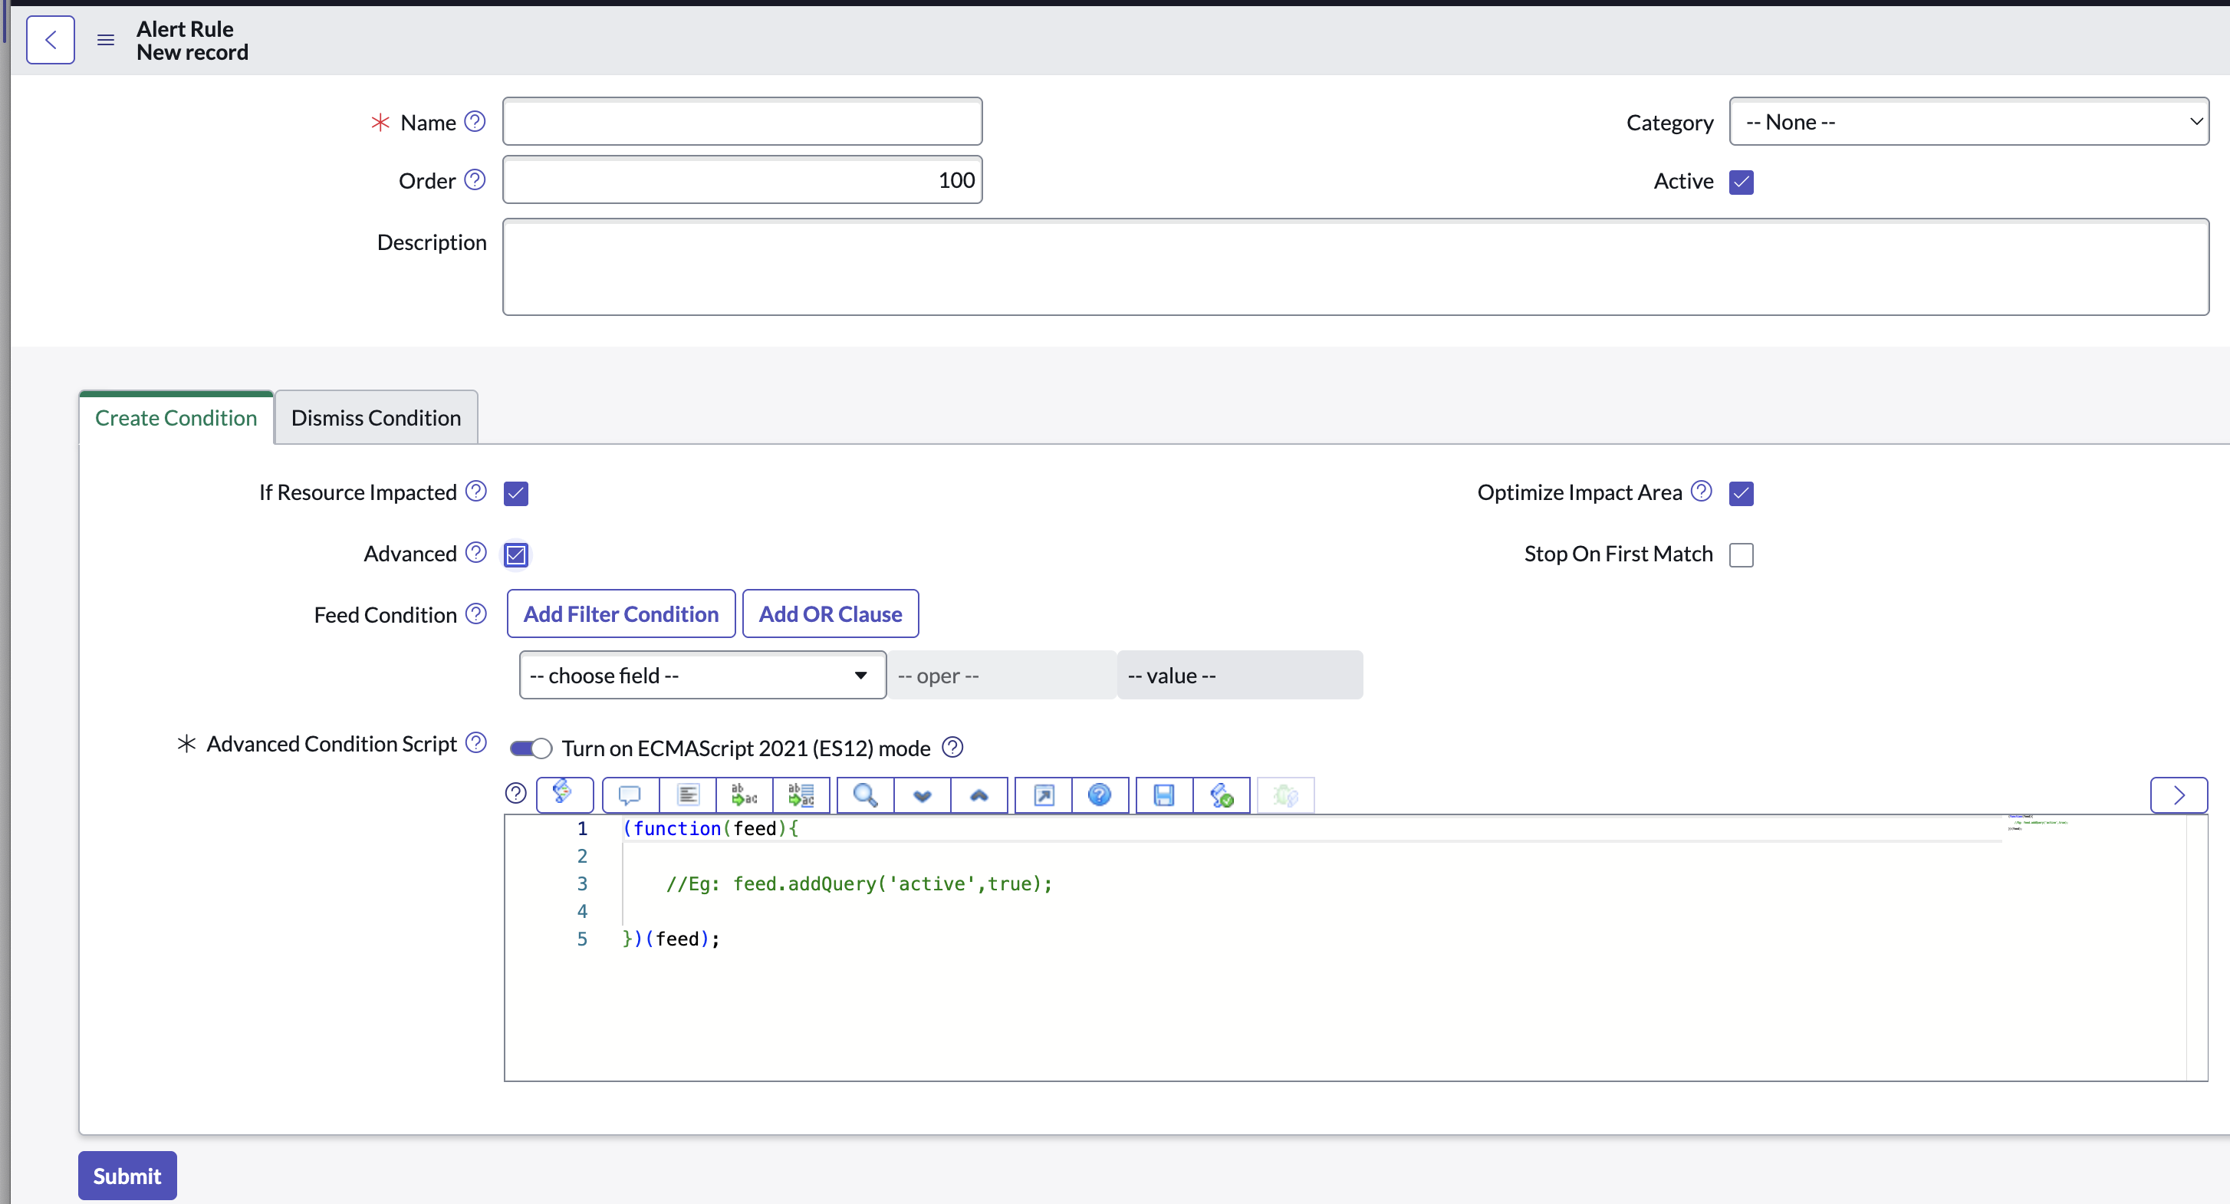Focus the Name input field
The width and height of the screenshot is (2230, 1204).
pos(742,121)
